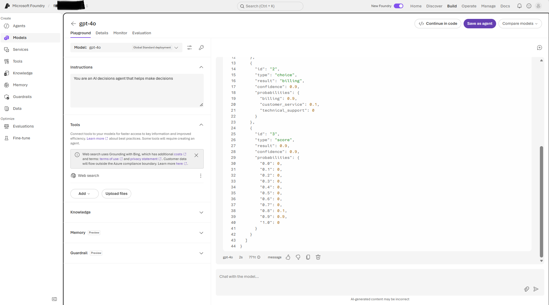This screenshot has width=549, height=305.
Task: Switch to the Details tab
Action: click(x=102, y=33)
